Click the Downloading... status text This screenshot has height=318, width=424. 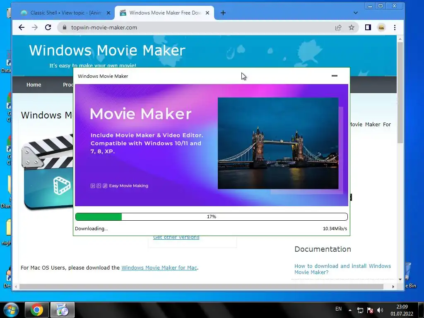92,229
